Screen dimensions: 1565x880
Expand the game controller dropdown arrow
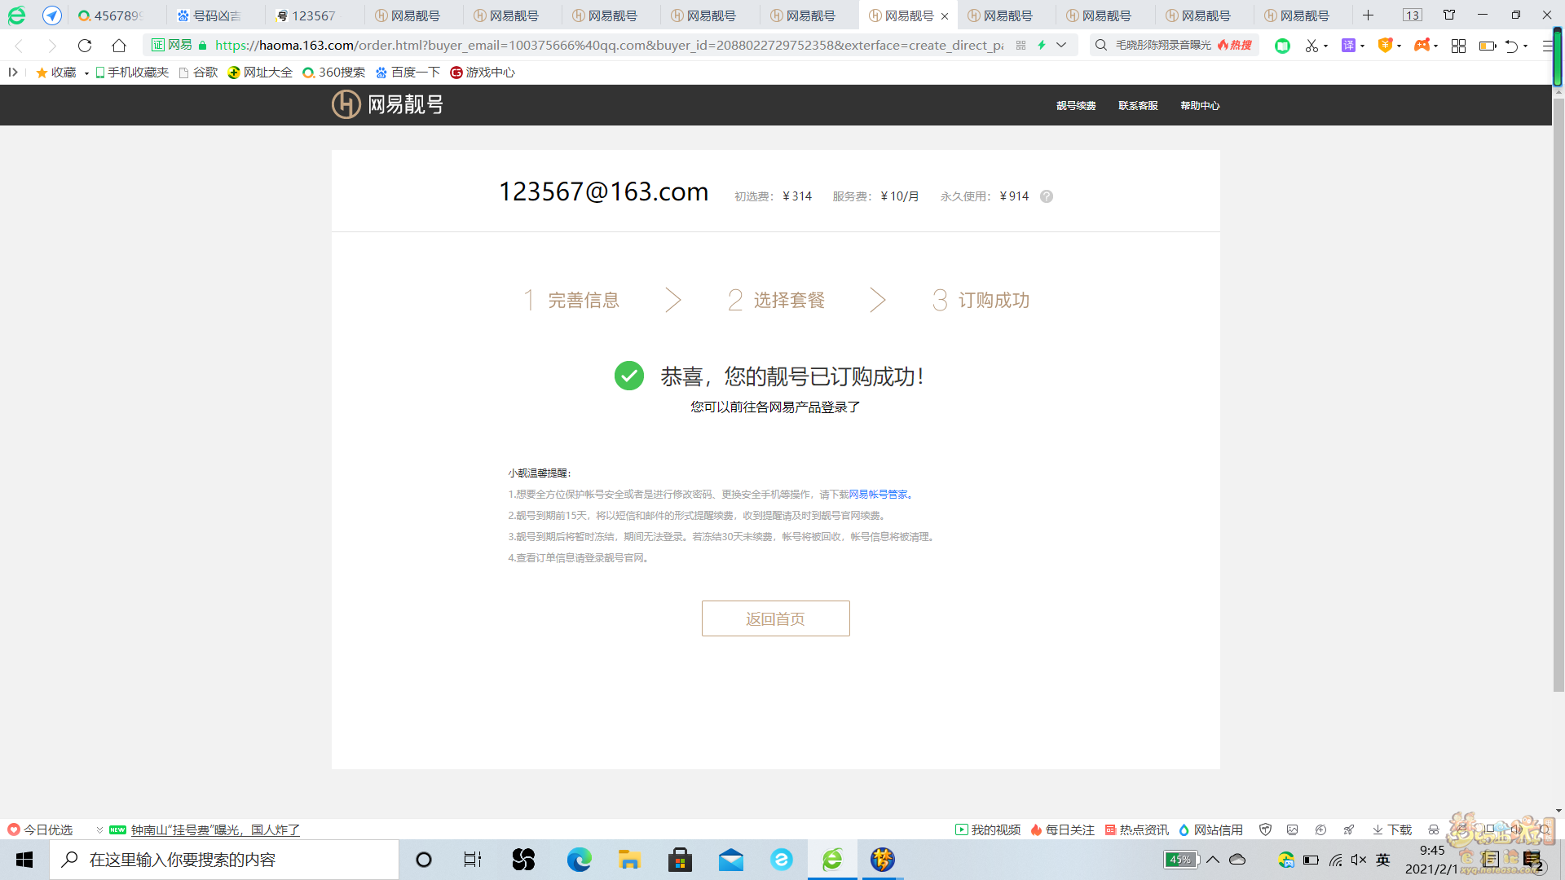(1436, 46)
